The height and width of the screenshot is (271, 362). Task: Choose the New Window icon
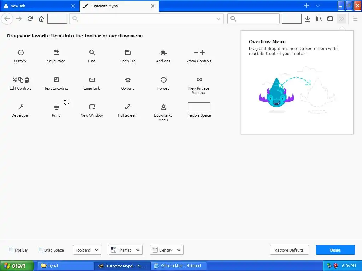pyautogui.click(x=92, y=107)
